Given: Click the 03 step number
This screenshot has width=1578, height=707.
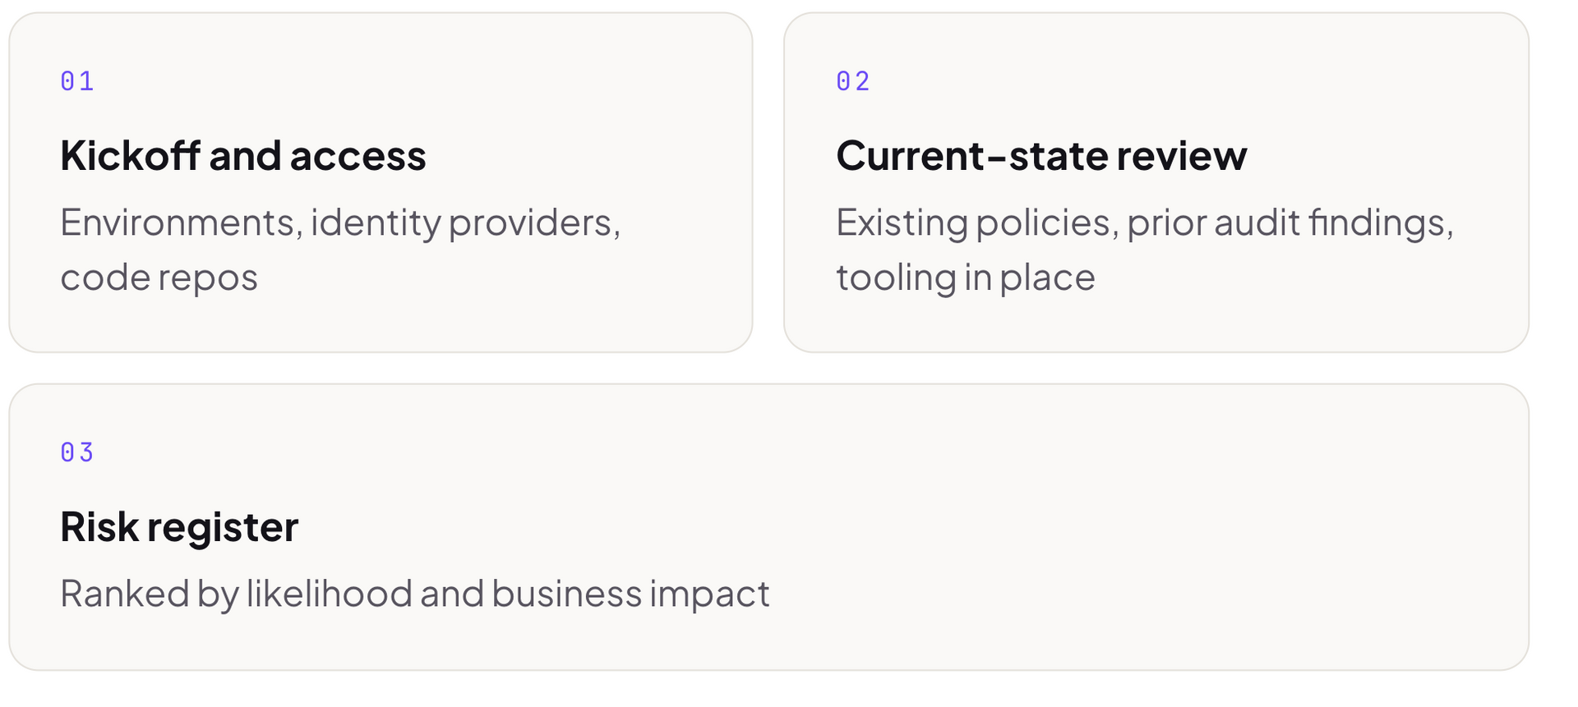Looking at the screenshot, I should (x=77, y=452).
